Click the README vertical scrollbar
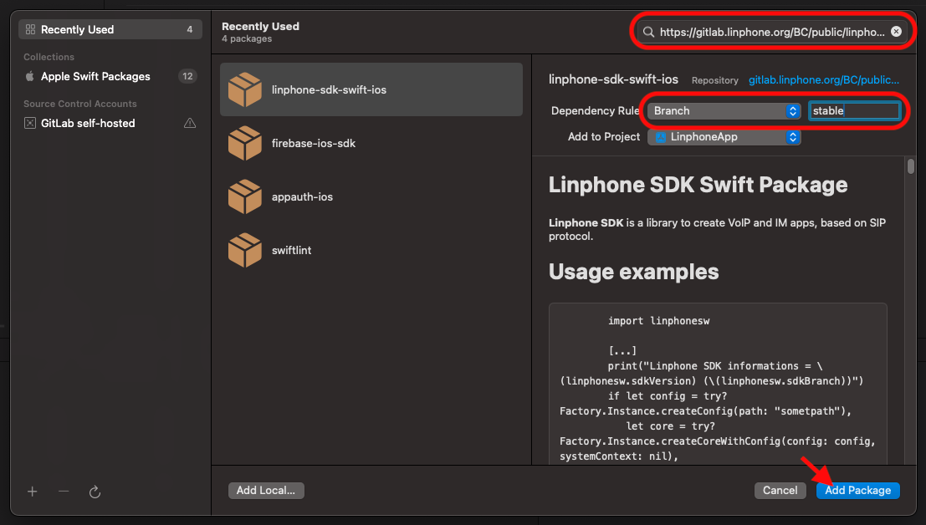 (911, 166)
